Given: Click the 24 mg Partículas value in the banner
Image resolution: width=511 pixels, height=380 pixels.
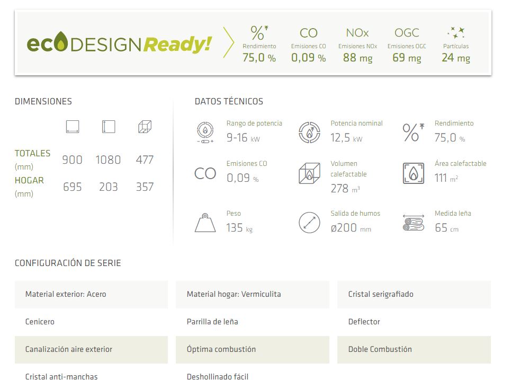Looking at the screenshot, I should tap(456, 58).
